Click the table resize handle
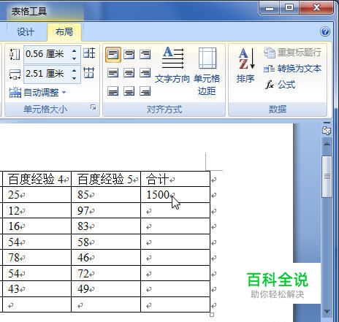This screenshot has width=339, height=322. pos(212,315)
